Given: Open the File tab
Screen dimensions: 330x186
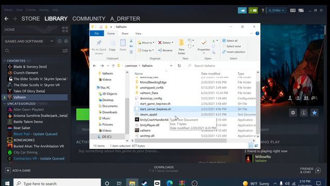Looking at the screenshot, I should click(96, 34).
